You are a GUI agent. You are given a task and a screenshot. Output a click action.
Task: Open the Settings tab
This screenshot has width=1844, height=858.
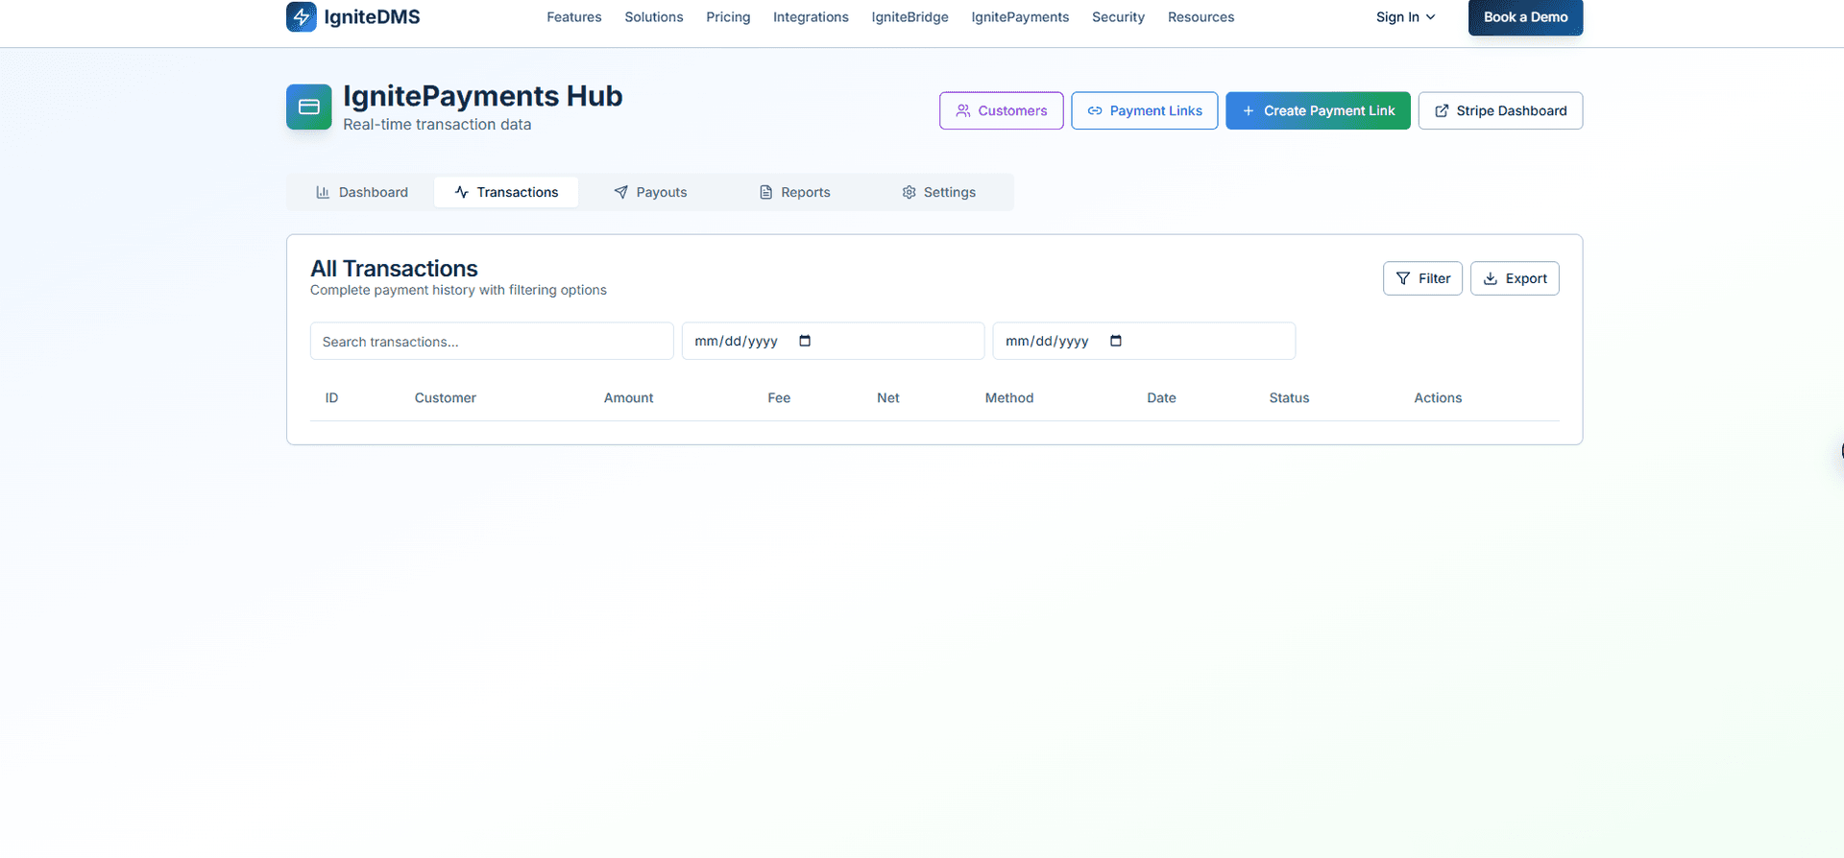938,192
